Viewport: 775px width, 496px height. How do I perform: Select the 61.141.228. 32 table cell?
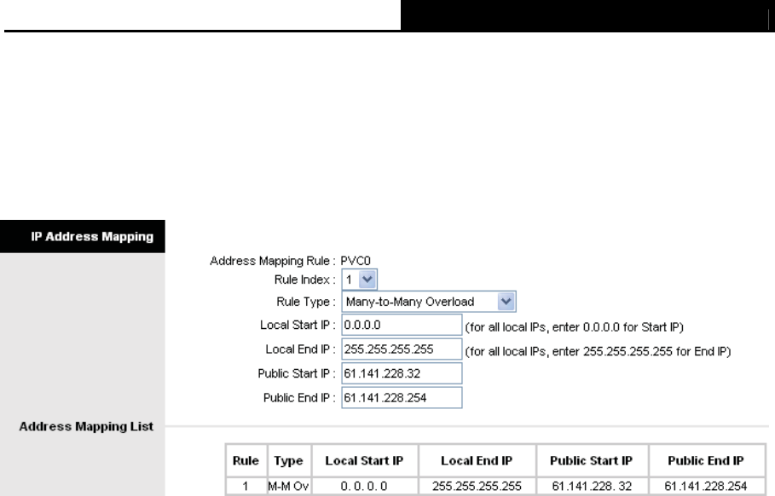(592, 486)
